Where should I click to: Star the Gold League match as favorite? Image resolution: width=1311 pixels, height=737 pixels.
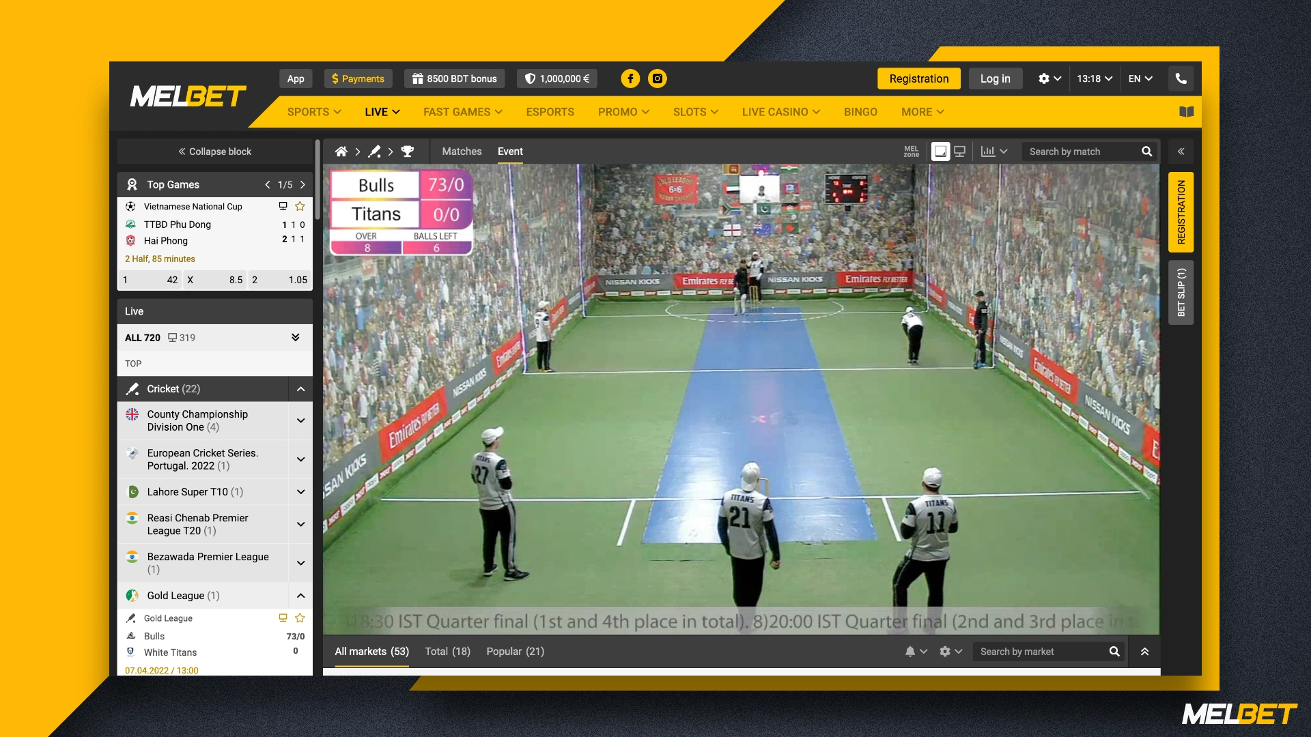point(300,618)
